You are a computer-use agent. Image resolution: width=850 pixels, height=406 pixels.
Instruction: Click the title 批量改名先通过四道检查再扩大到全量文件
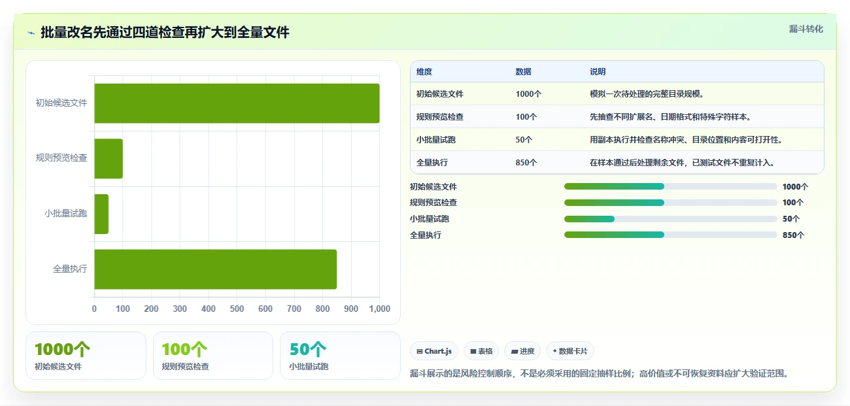click(165, 32)
